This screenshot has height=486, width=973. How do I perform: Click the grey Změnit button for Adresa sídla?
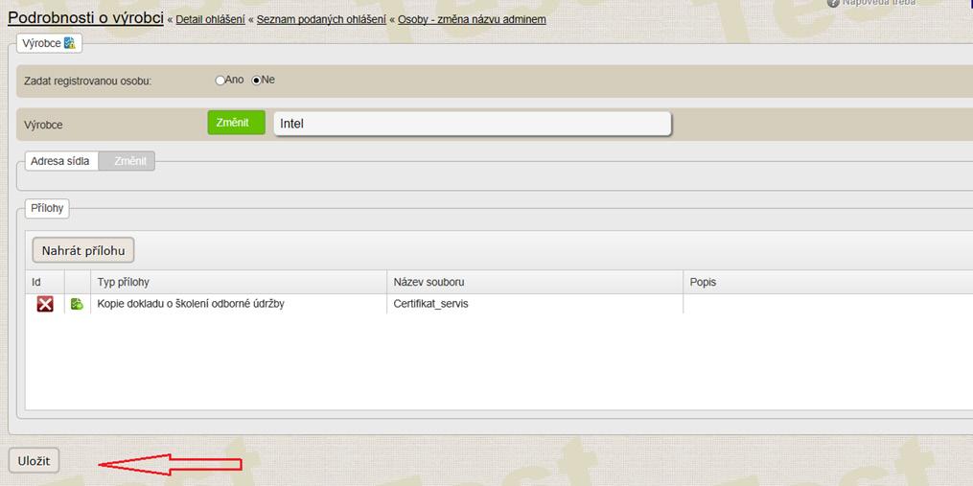(127, 161)
